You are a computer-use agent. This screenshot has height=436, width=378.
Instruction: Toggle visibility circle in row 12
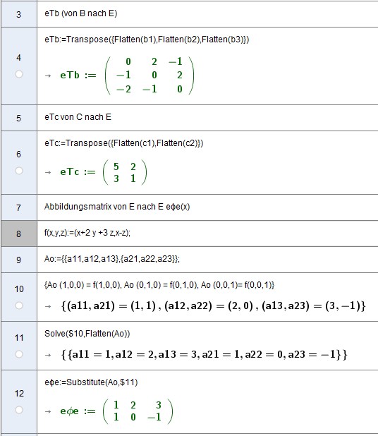click(19, 410)
